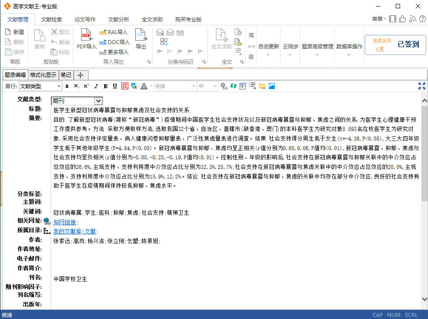Click RAL导入 in the ribbon
Screen dimensions: 428x319
coord(113,32)
